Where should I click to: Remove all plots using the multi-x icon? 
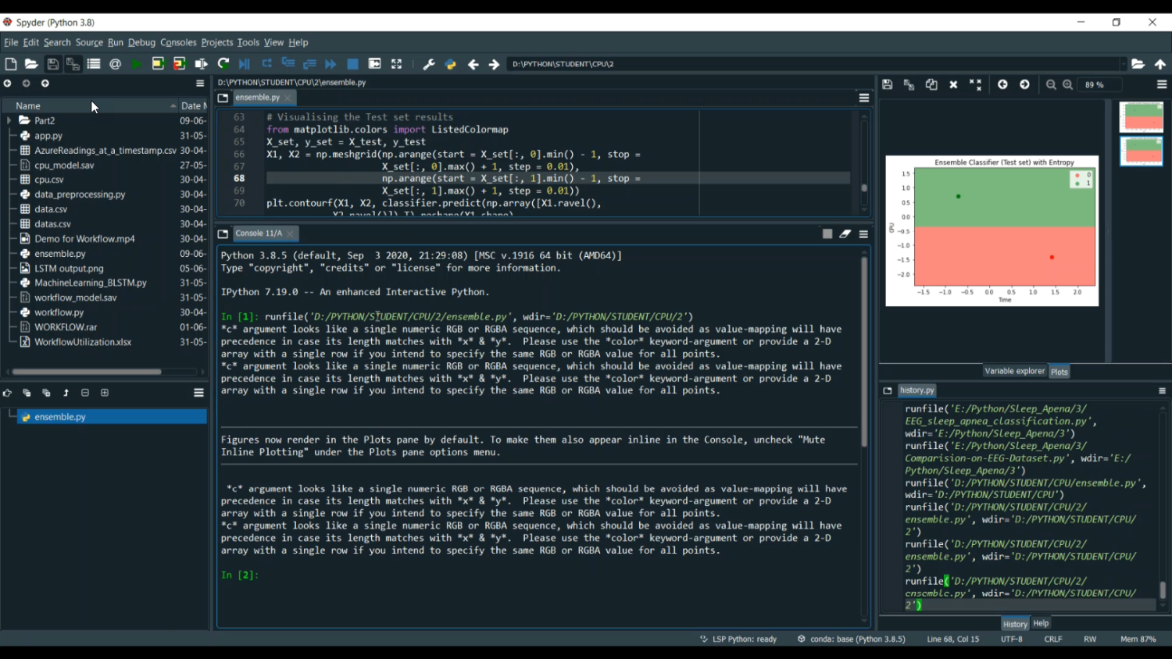coord(976,84)
